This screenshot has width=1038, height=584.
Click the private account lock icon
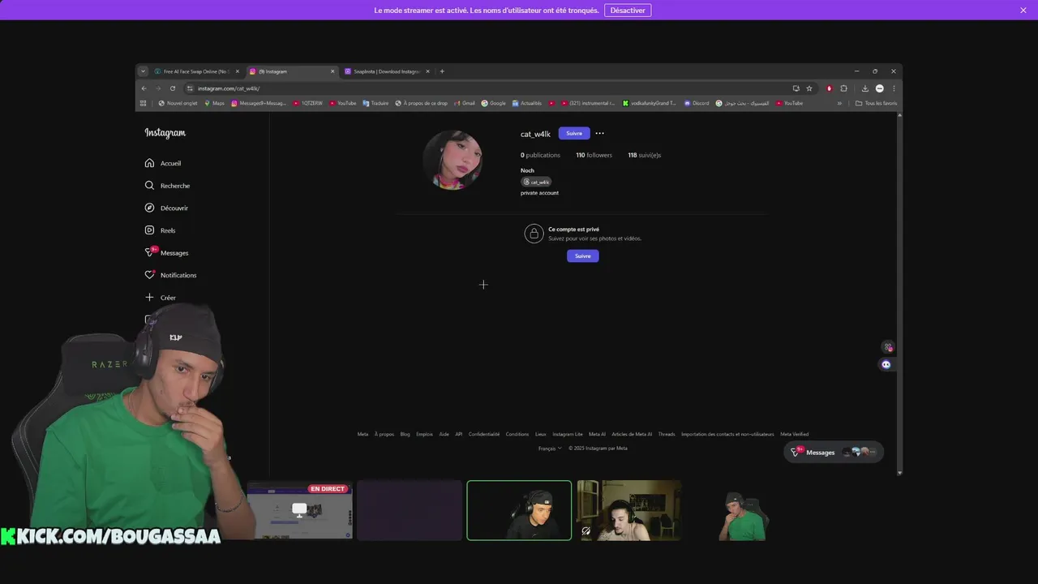coord(534,234)
